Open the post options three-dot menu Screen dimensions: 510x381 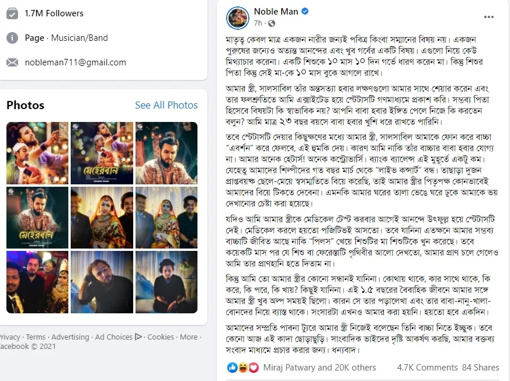coord(488,17)
